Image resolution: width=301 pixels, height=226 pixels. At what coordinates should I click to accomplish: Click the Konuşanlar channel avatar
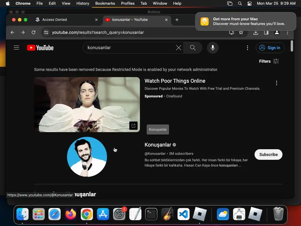pos(87,157)
